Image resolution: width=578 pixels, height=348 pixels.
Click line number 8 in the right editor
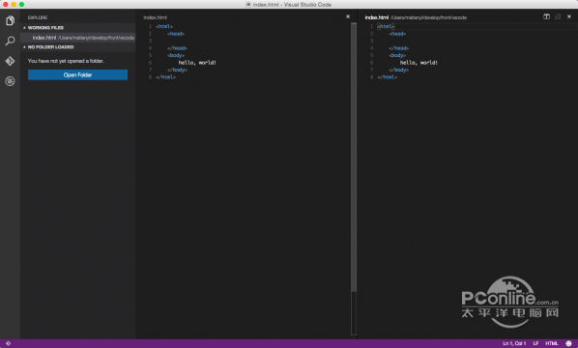coord(371,77)
